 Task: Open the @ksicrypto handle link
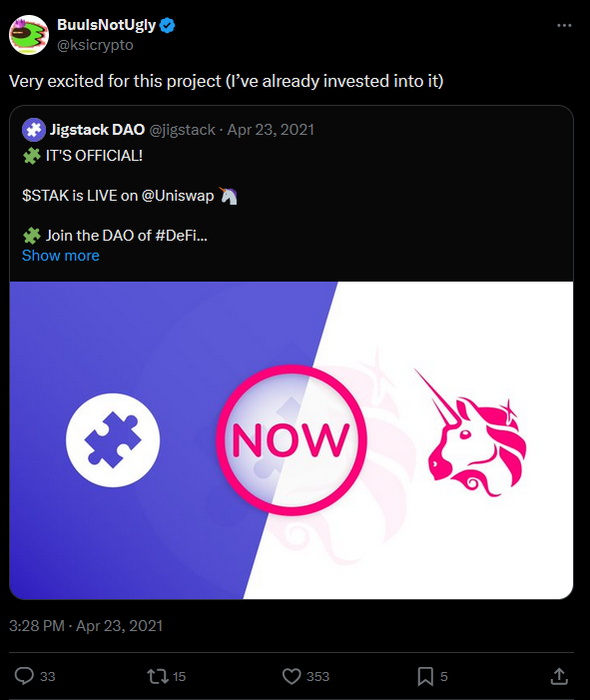click(x=95, y=45)
